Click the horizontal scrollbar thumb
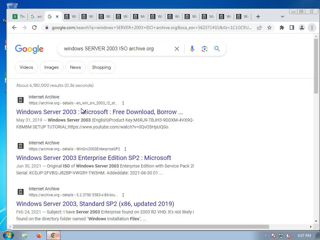The width and height of the screenshot is (320, 240). [141, 227]
